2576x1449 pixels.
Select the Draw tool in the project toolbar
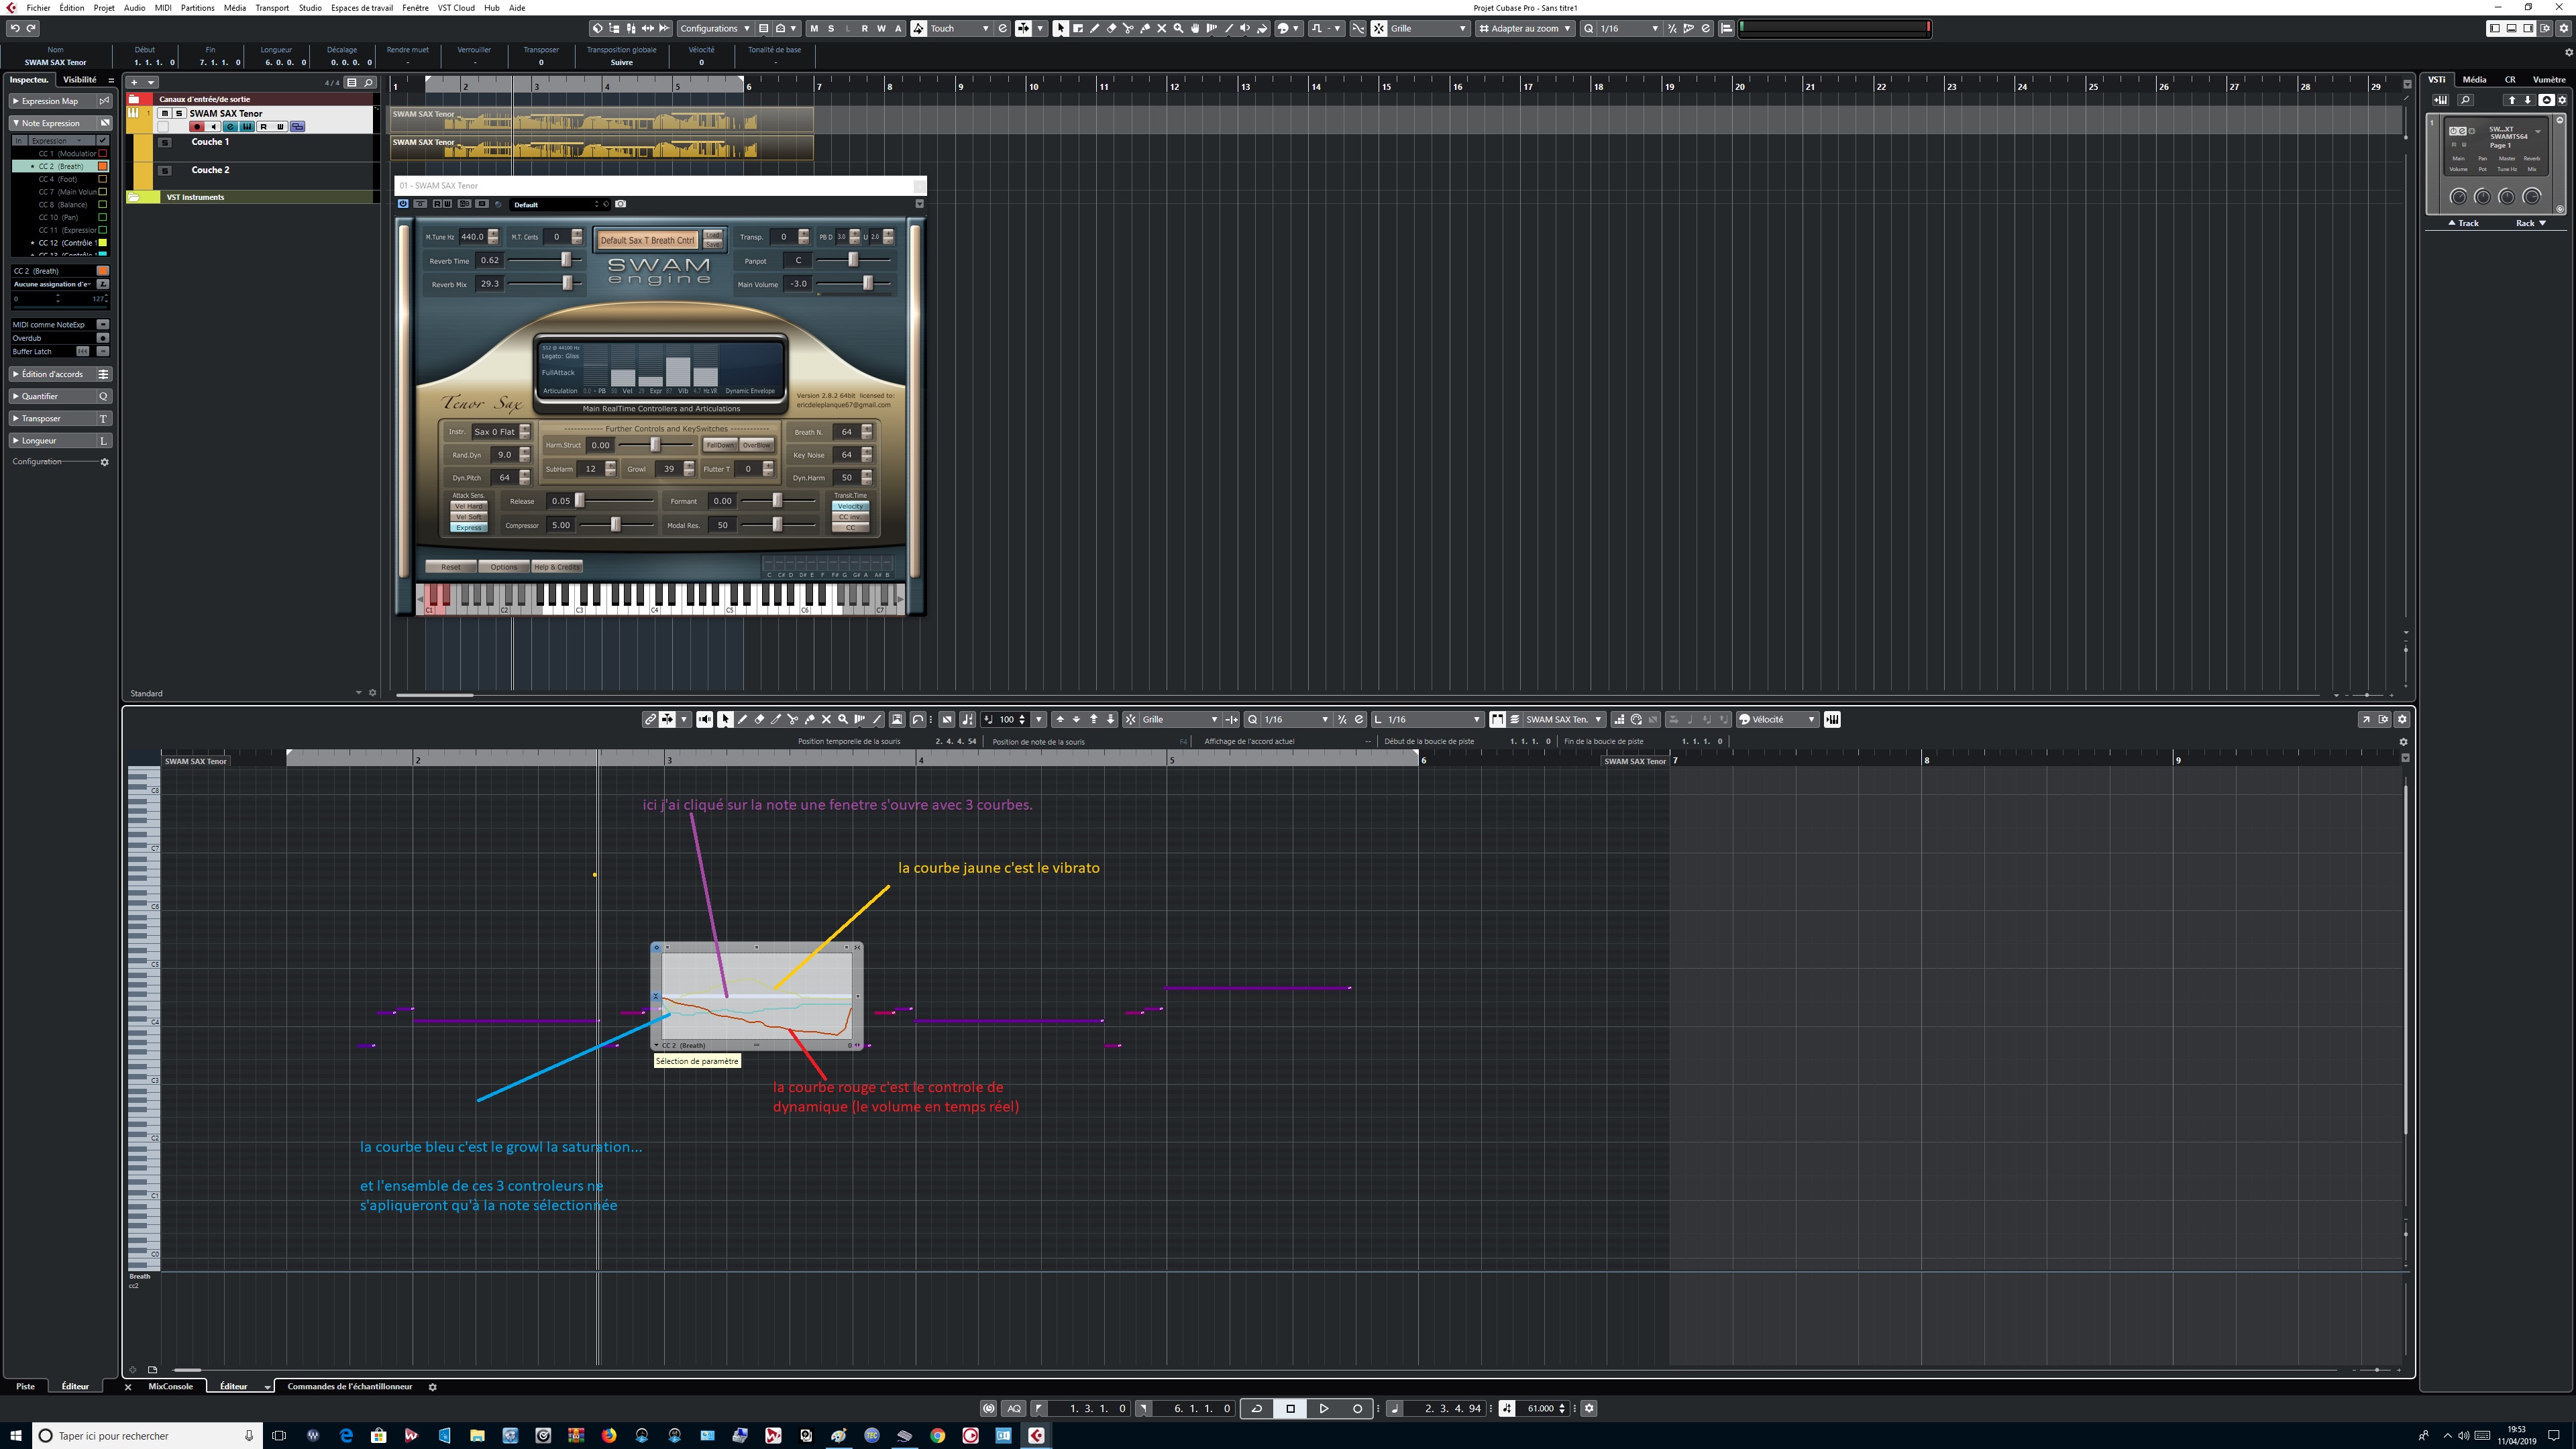1095,29
